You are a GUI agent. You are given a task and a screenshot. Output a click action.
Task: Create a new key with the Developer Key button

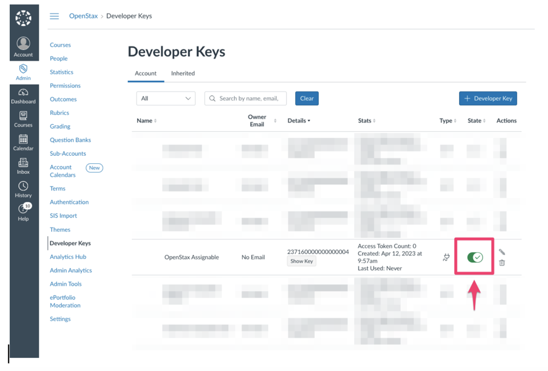coord(487,98)
